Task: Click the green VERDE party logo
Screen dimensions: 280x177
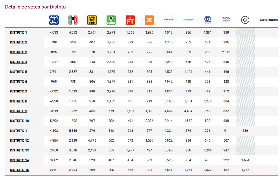Action: [x=111, y=20]
